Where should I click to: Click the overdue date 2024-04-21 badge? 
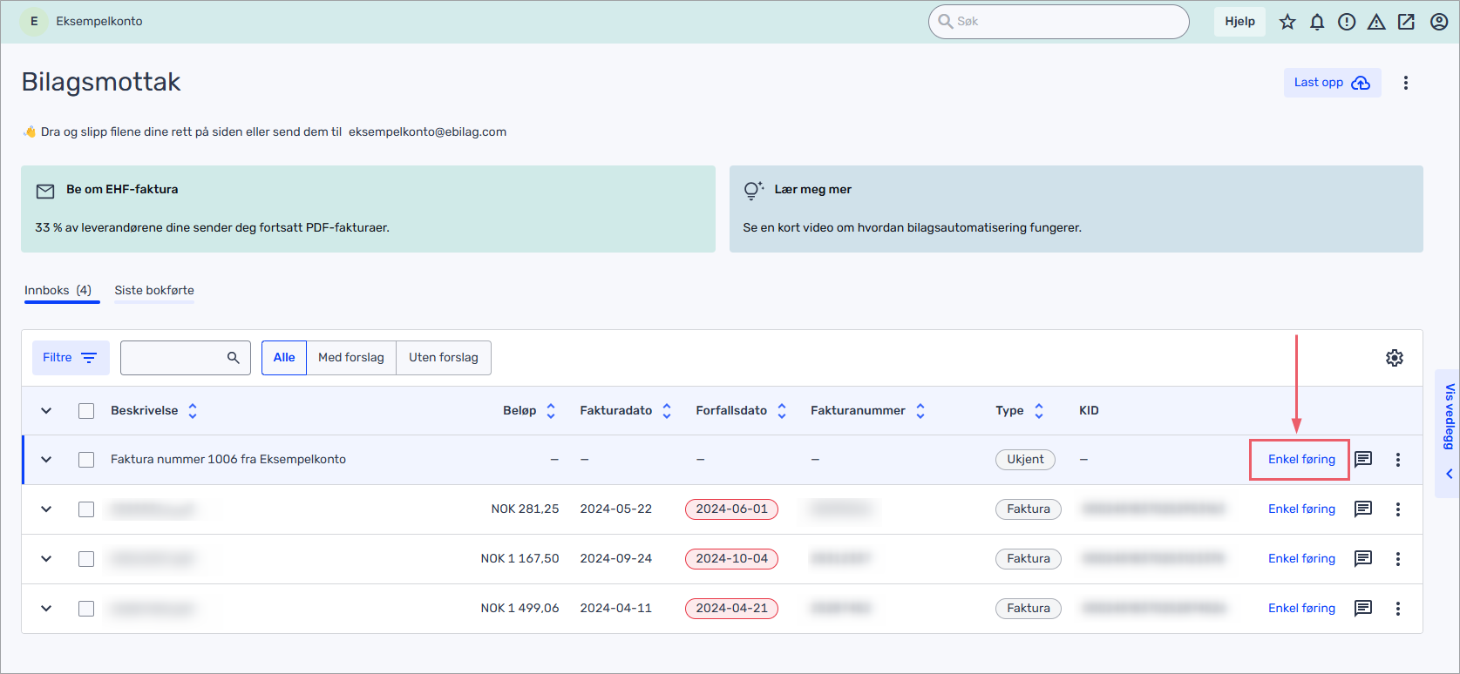(x=731, y=609)
